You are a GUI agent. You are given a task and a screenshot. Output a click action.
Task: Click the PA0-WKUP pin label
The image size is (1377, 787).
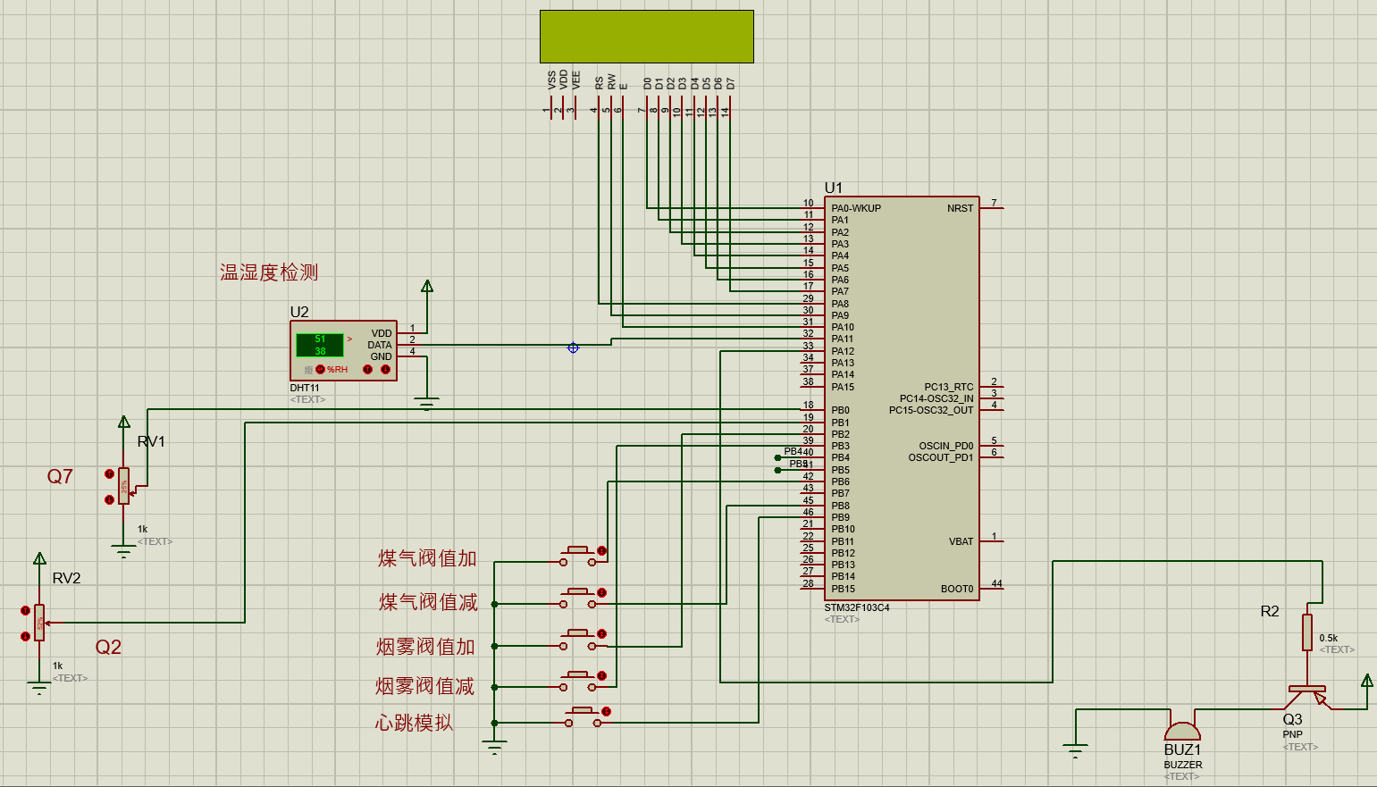tap(856, 208)
